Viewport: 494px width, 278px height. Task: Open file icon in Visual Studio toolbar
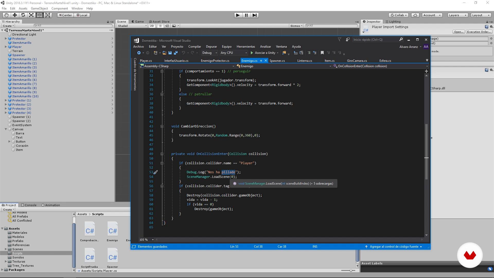click(164, 53)
